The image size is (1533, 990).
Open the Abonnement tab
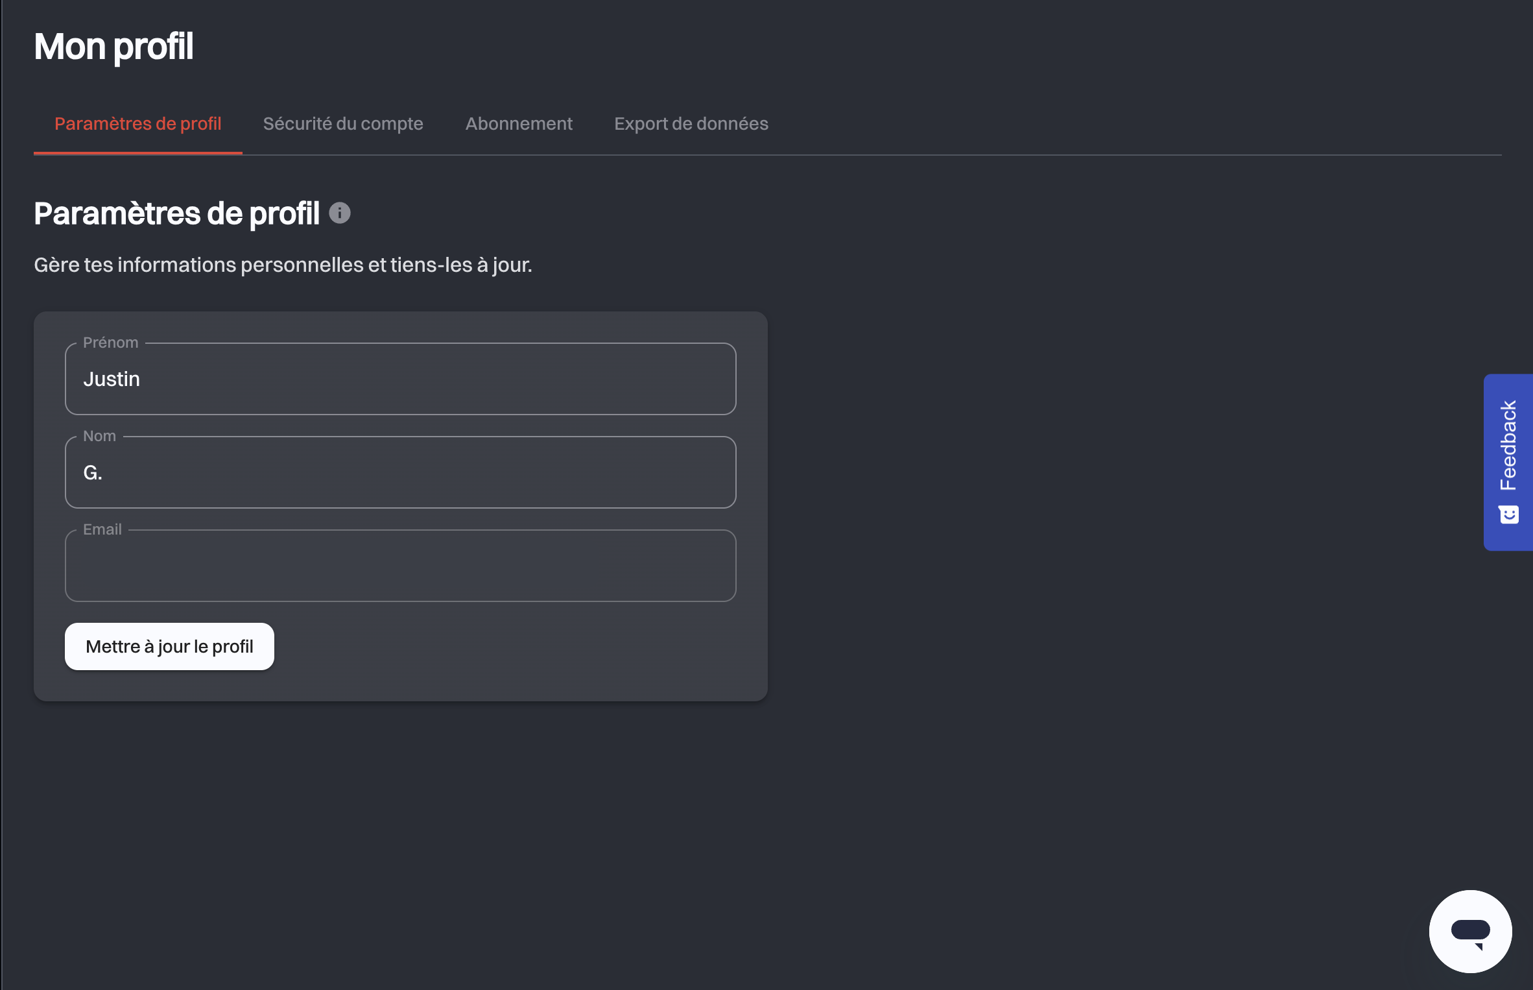(x=519, y=123)
